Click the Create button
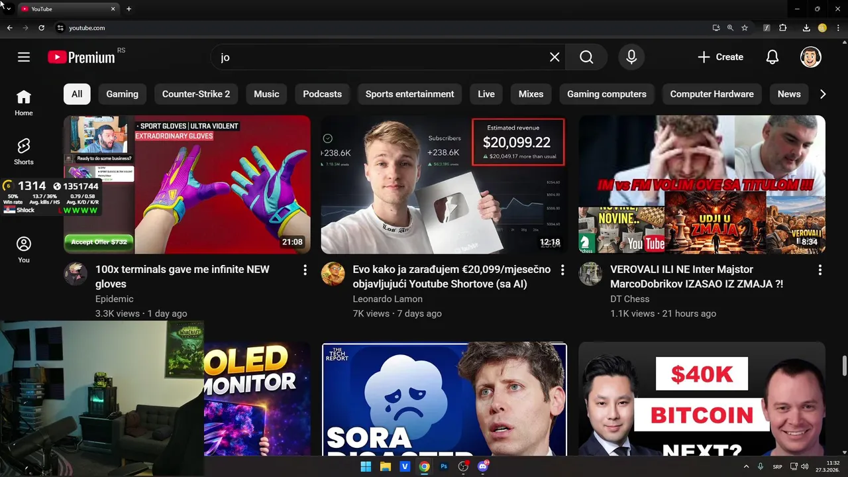 point(720,57)
